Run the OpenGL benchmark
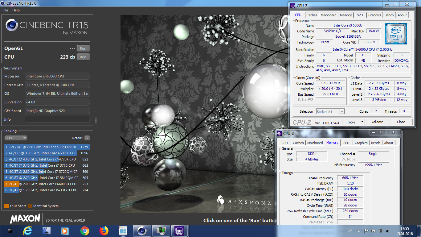Screen dimensions: 421x237 [83, 48]
